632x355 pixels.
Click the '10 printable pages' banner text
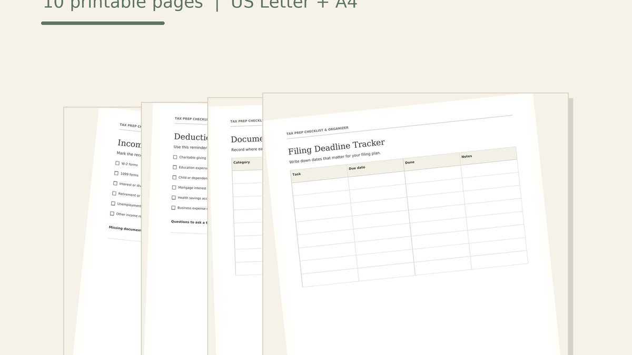[x=123, y=4]
